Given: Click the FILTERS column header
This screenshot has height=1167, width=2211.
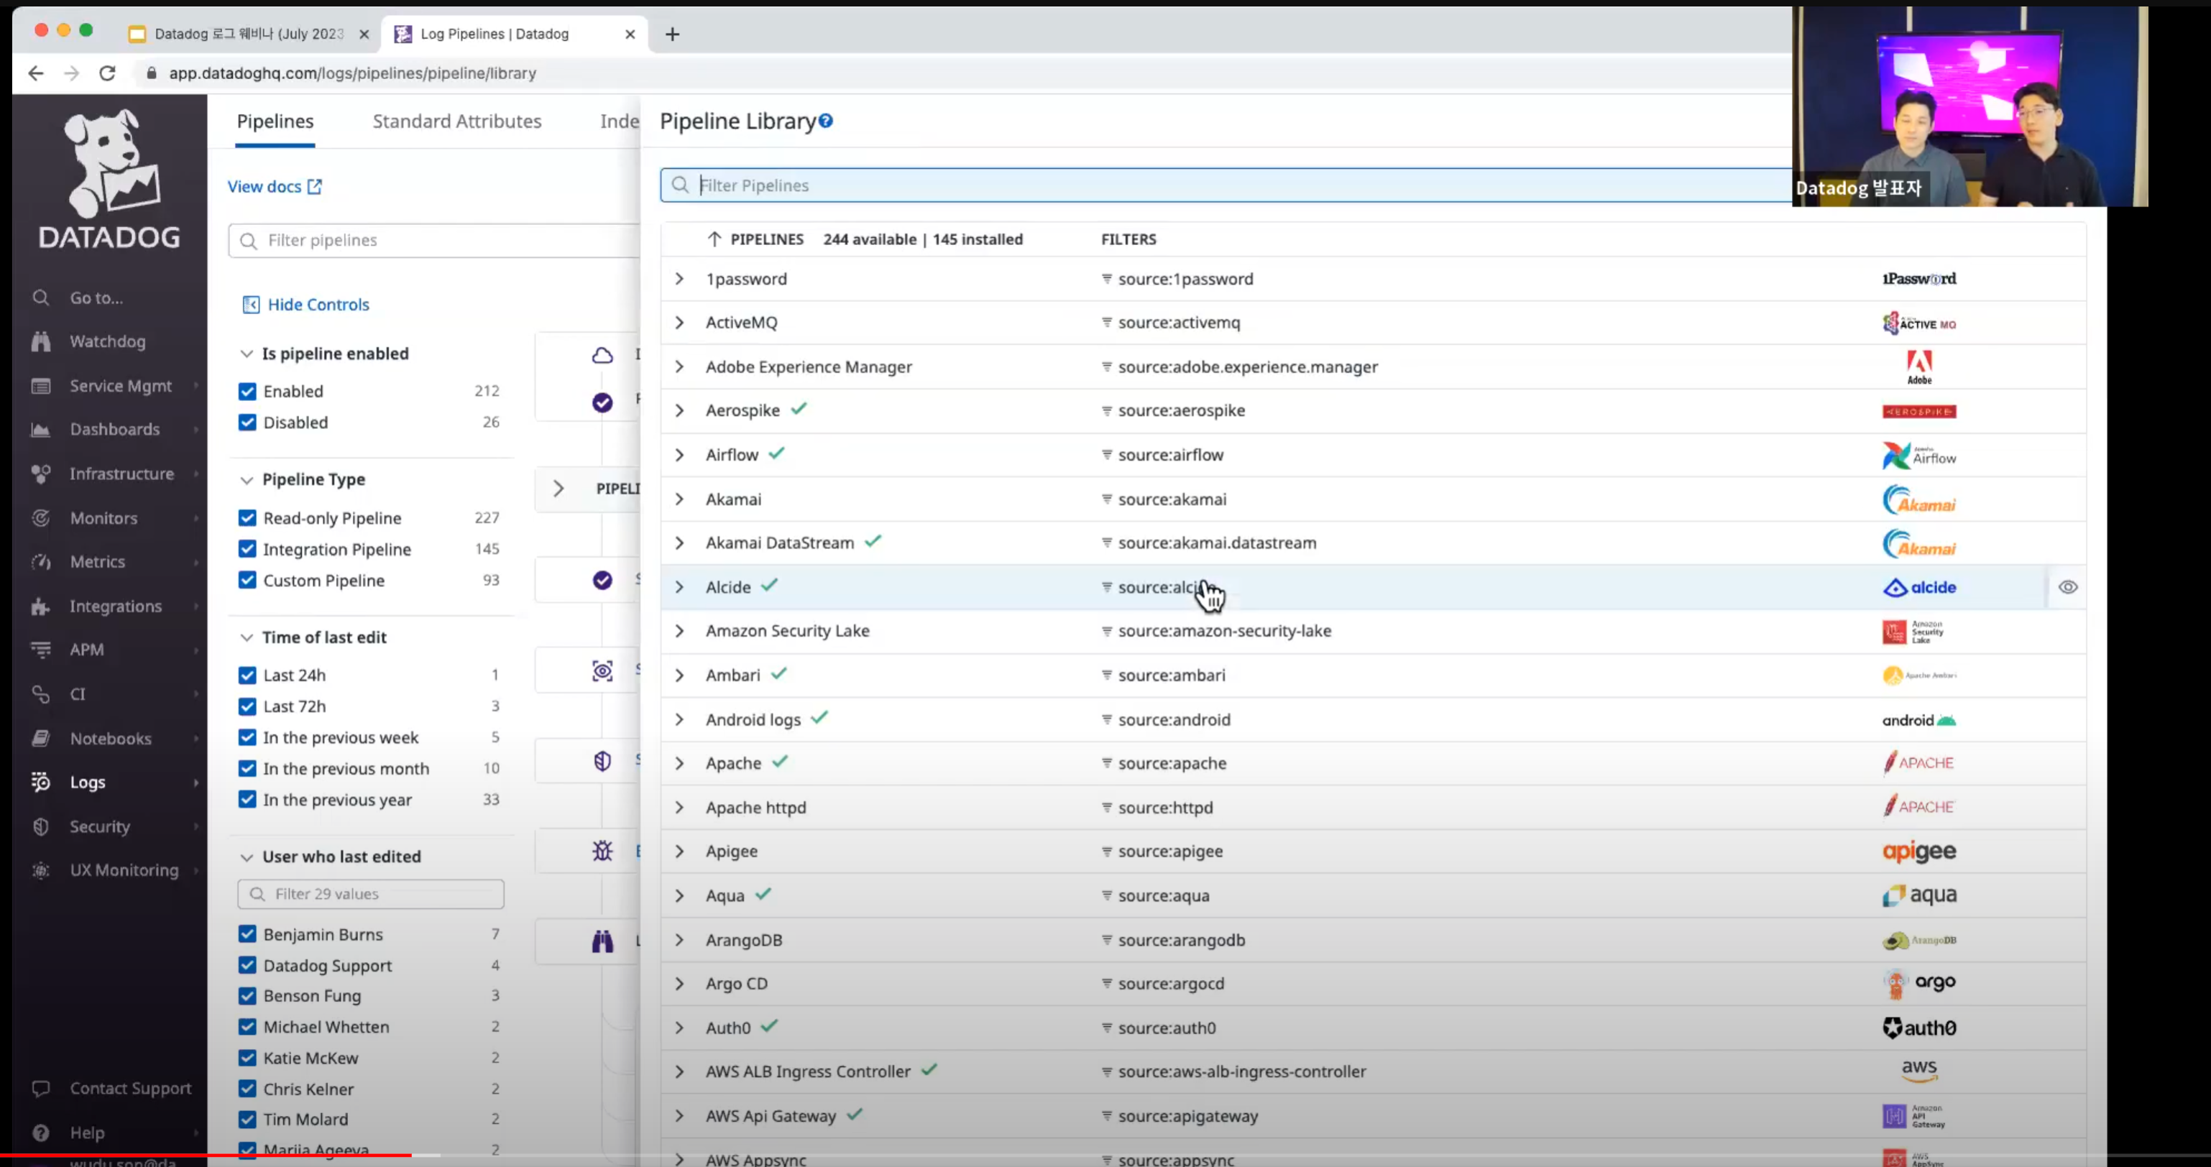Looking at the screenshot, I should [x=1129, y=239].
